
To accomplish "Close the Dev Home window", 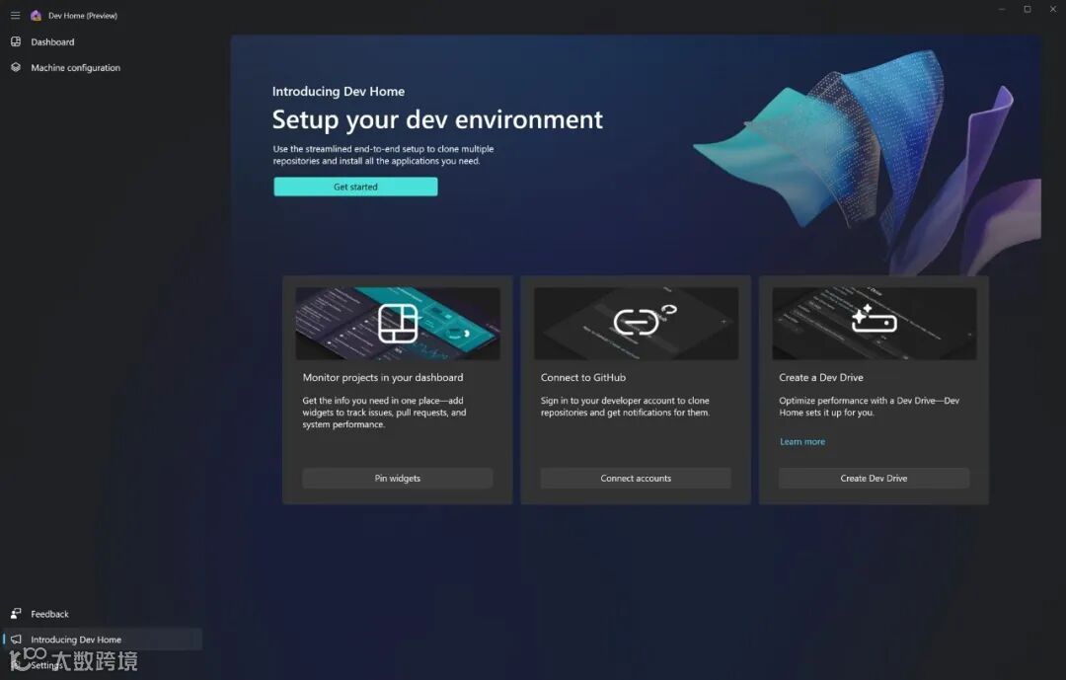I will coord(1052,9).
